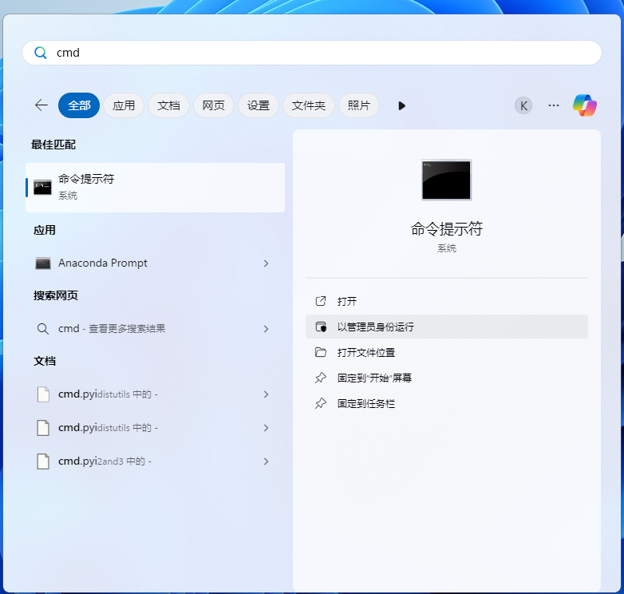Select the 全部 filter tab
Screen dimensions: 624x594
point(79,105)
